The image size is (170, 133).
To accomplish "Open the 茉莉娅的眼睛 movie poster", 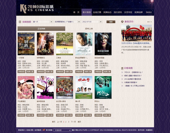I will point(103,44).
